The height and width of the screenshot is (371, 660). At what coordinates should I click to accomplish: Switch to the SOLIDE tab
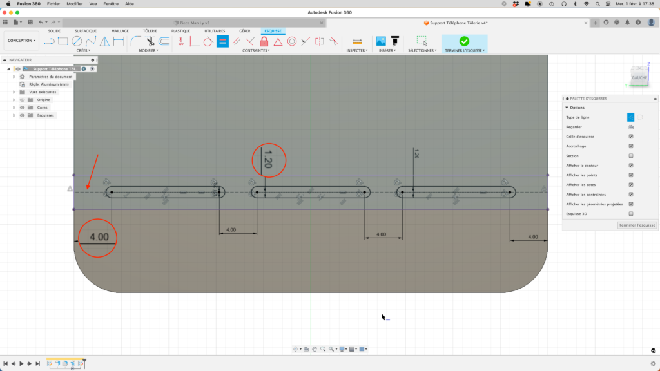tap(54, 31)
